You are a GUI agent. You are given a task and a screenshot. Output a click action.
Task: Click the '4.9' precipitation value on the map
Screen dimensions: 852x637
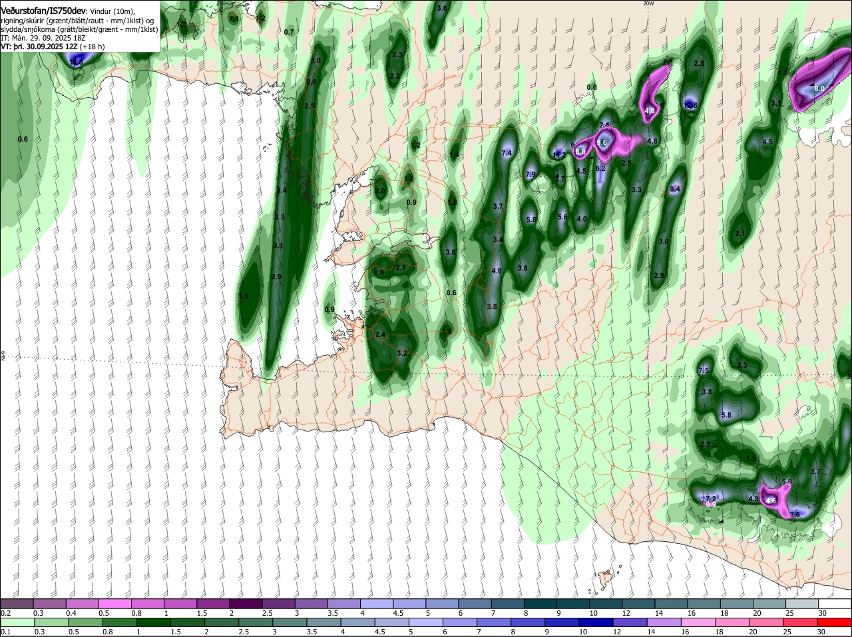(x=753, y=499)
